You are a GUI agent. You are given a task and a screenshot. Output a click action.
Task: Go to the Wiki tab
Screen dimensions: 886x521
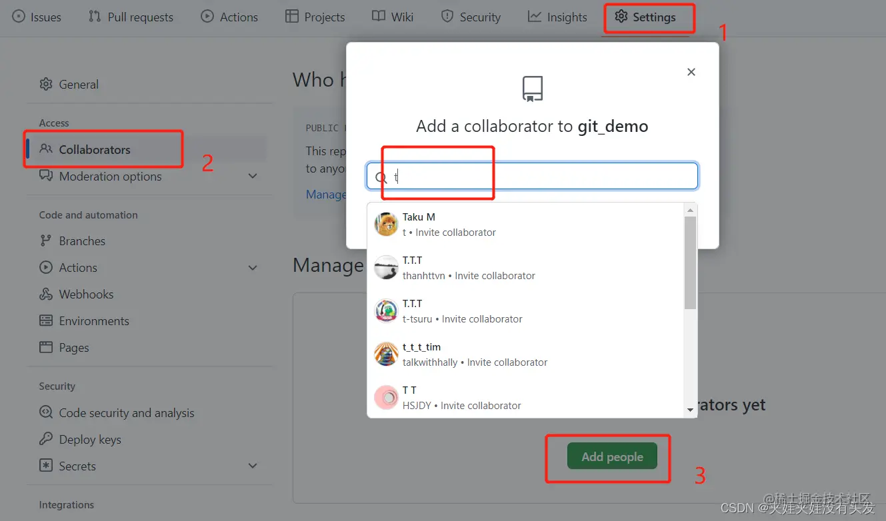[393, 17]
